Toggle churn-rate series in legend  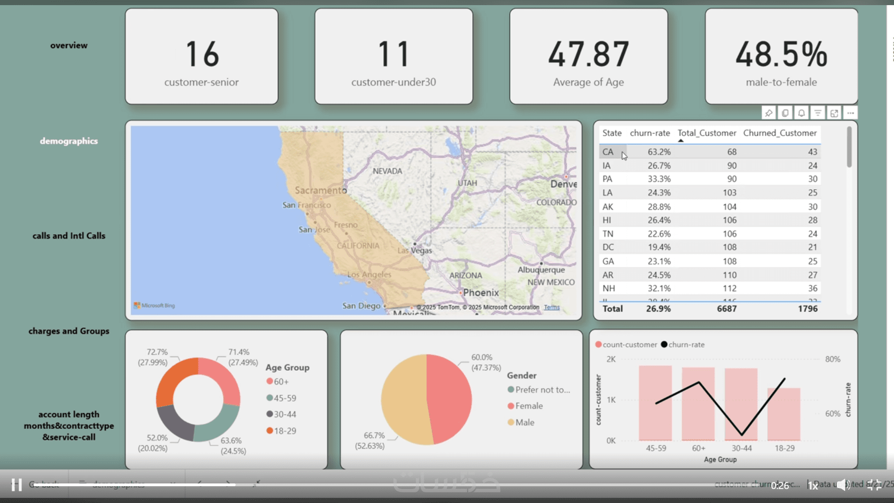[682, 345]
